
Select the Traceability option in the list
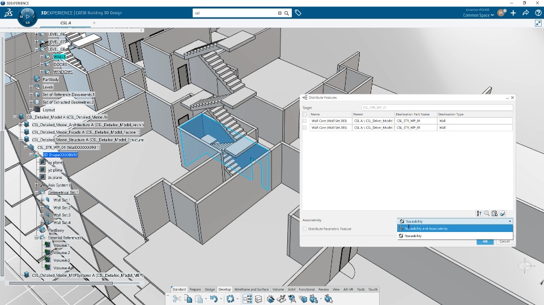(455, 235)
